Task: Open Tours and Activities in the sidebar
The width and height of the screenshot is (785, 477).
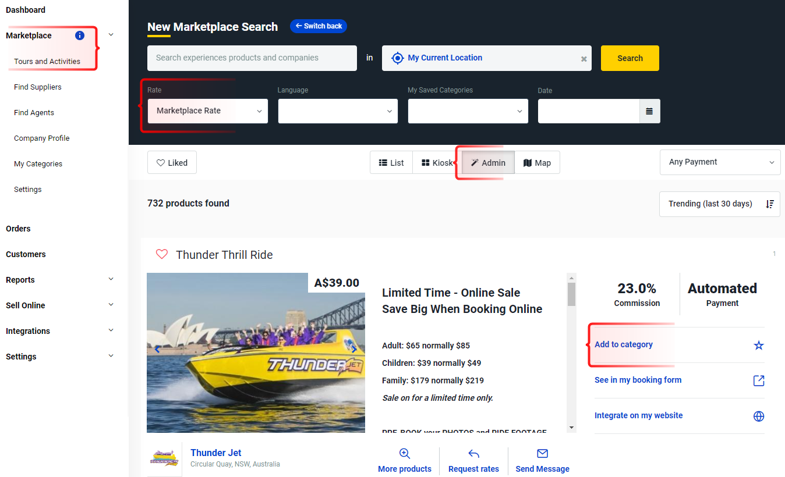Action: 47,61
